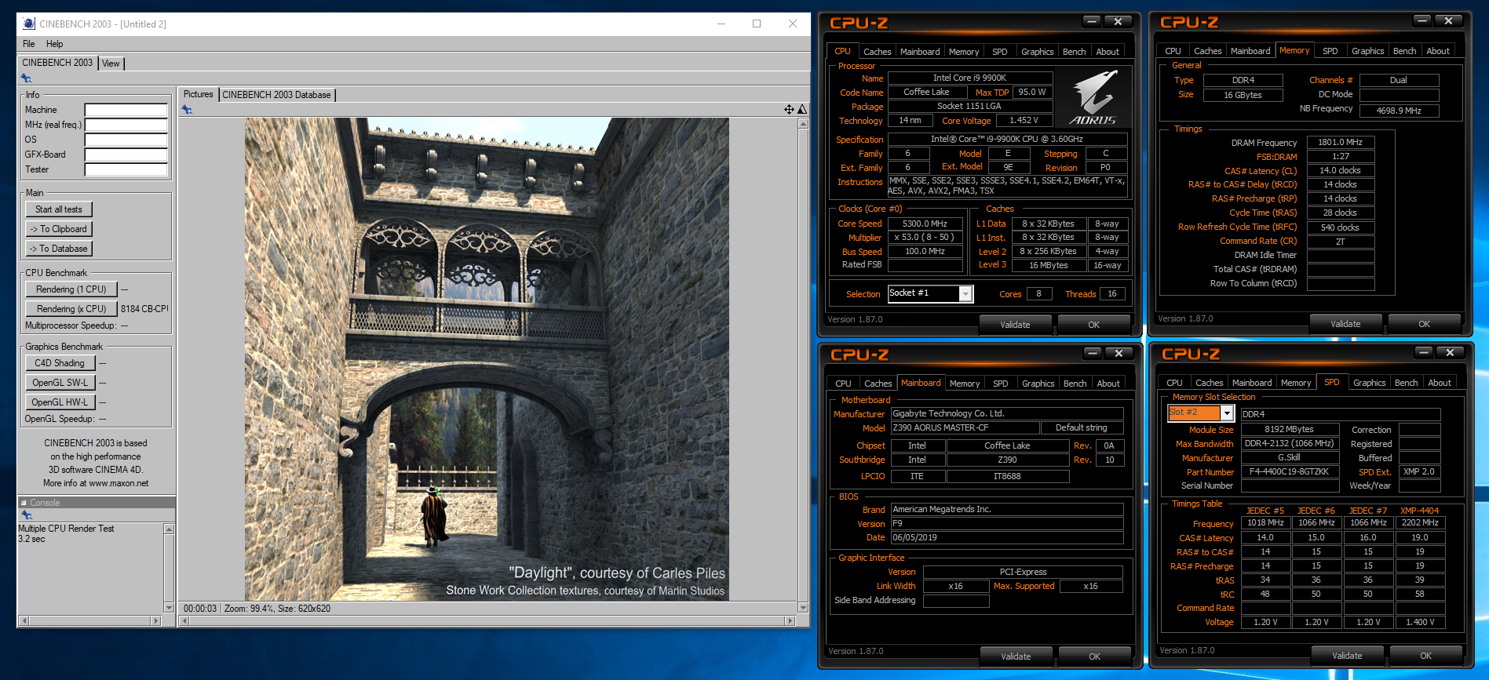Click the pin icon below the CINEBENCH 2003 tab
The height and width of the screenshot is (680, 1489).
click(x=26, y=78)
